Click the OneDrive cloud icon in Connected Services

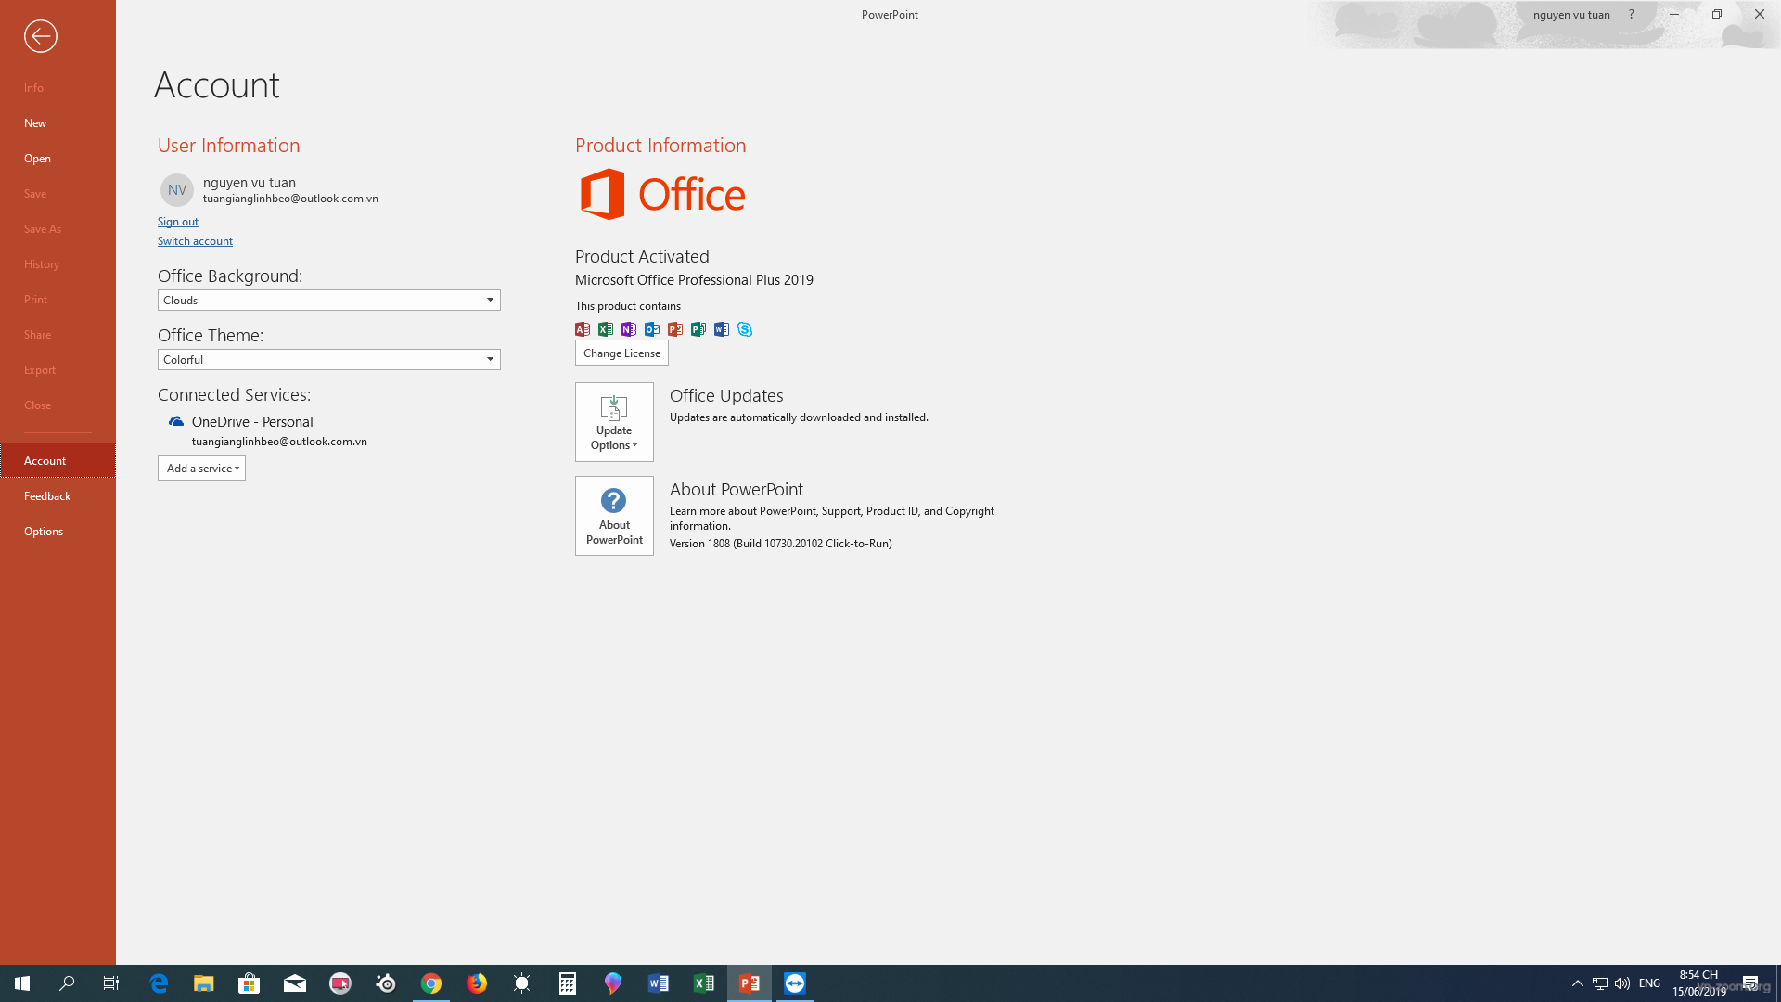176,422
